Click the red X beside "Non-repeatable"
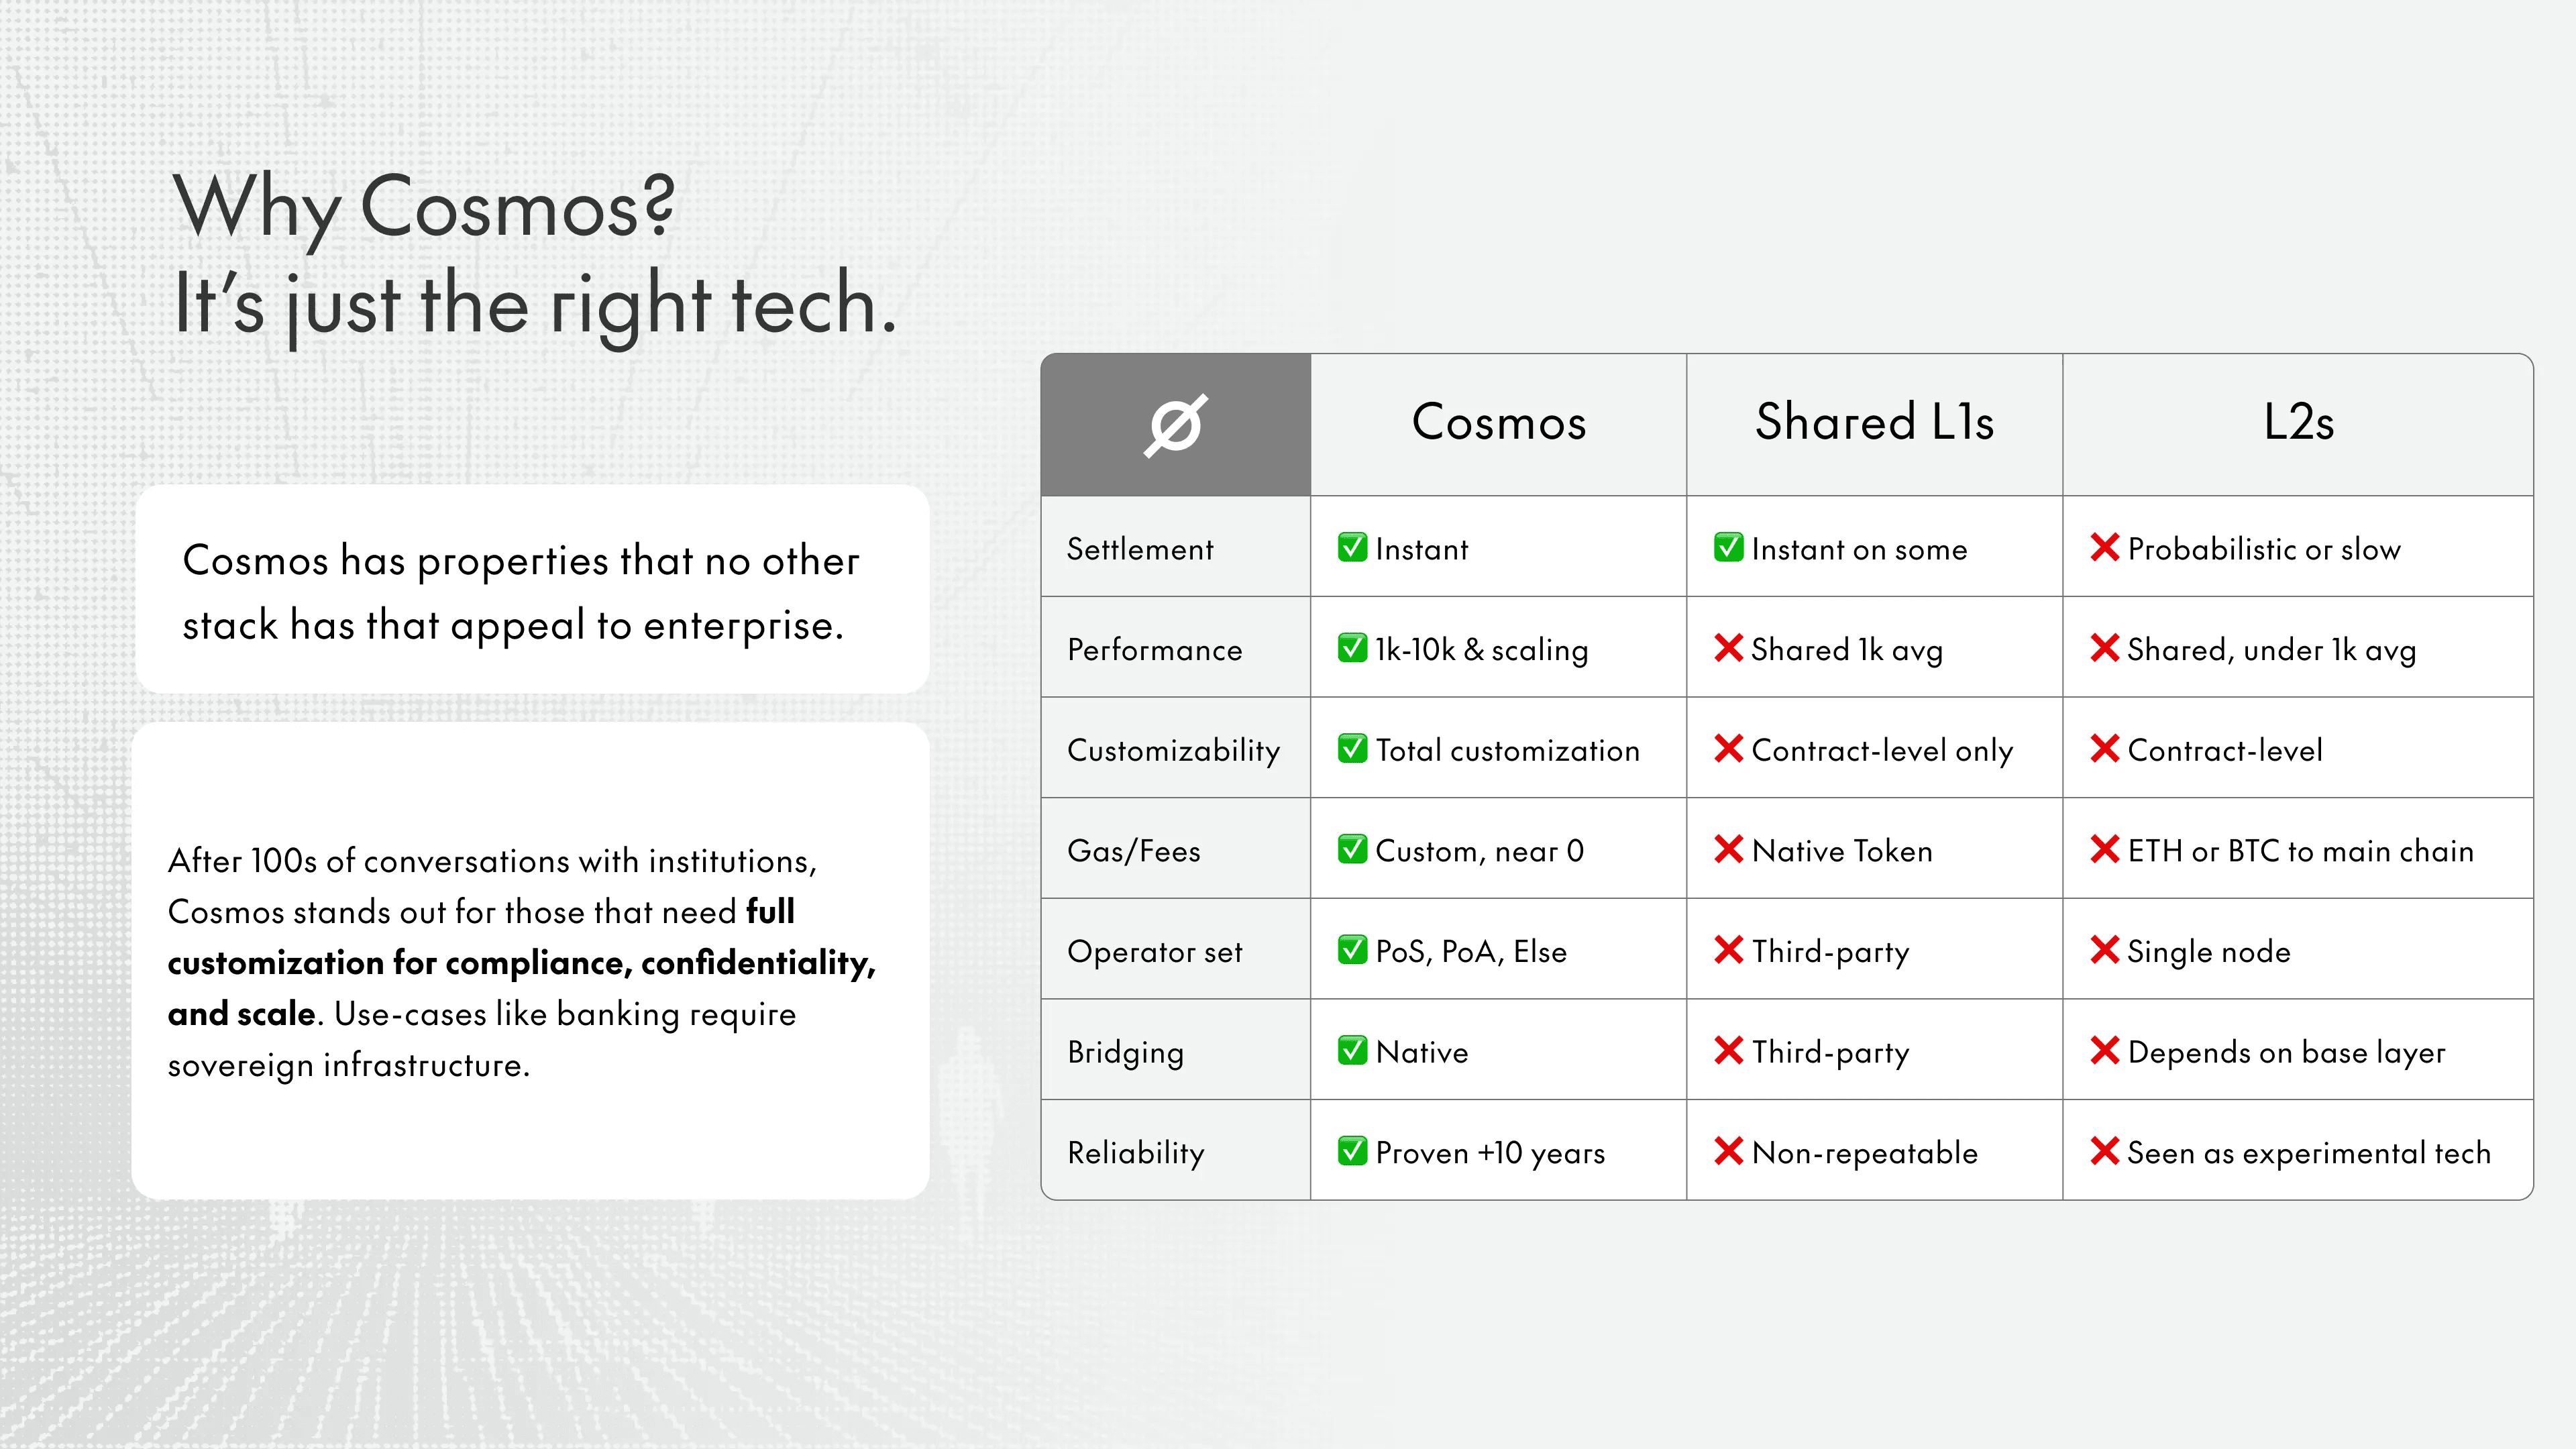This screenshot has height=1449, width=2576. coord(1728,1151)
